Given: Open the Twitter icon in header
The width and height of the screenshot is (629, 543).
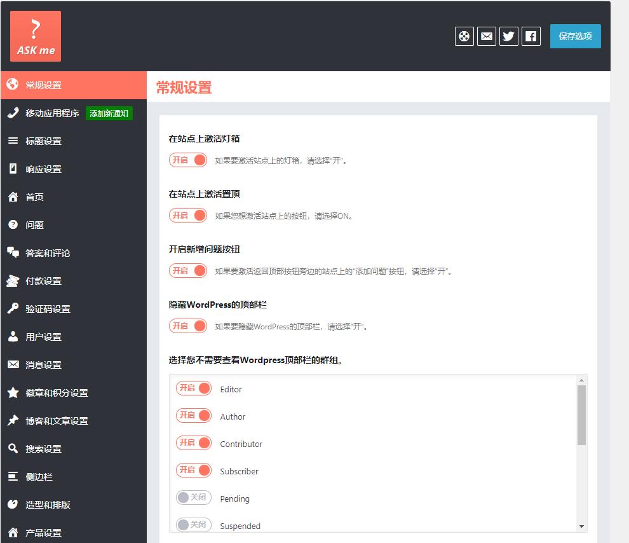Looking at the screenshot, I should tap(509, 36).
